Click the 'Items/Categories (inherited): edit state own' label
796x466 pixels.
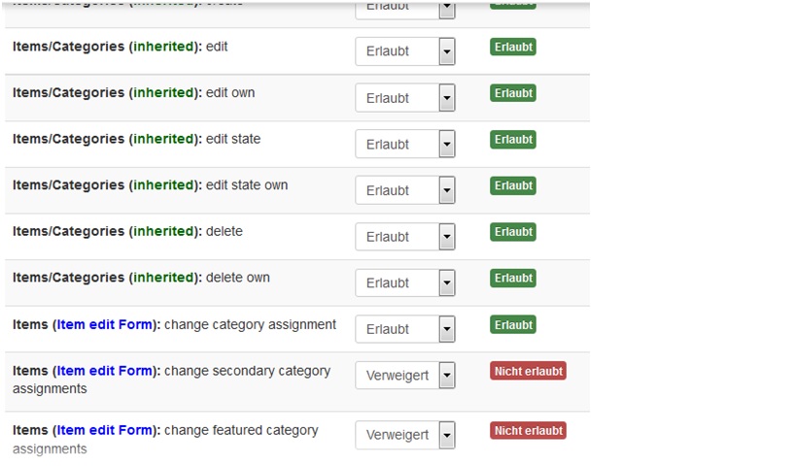click(151, 185)
